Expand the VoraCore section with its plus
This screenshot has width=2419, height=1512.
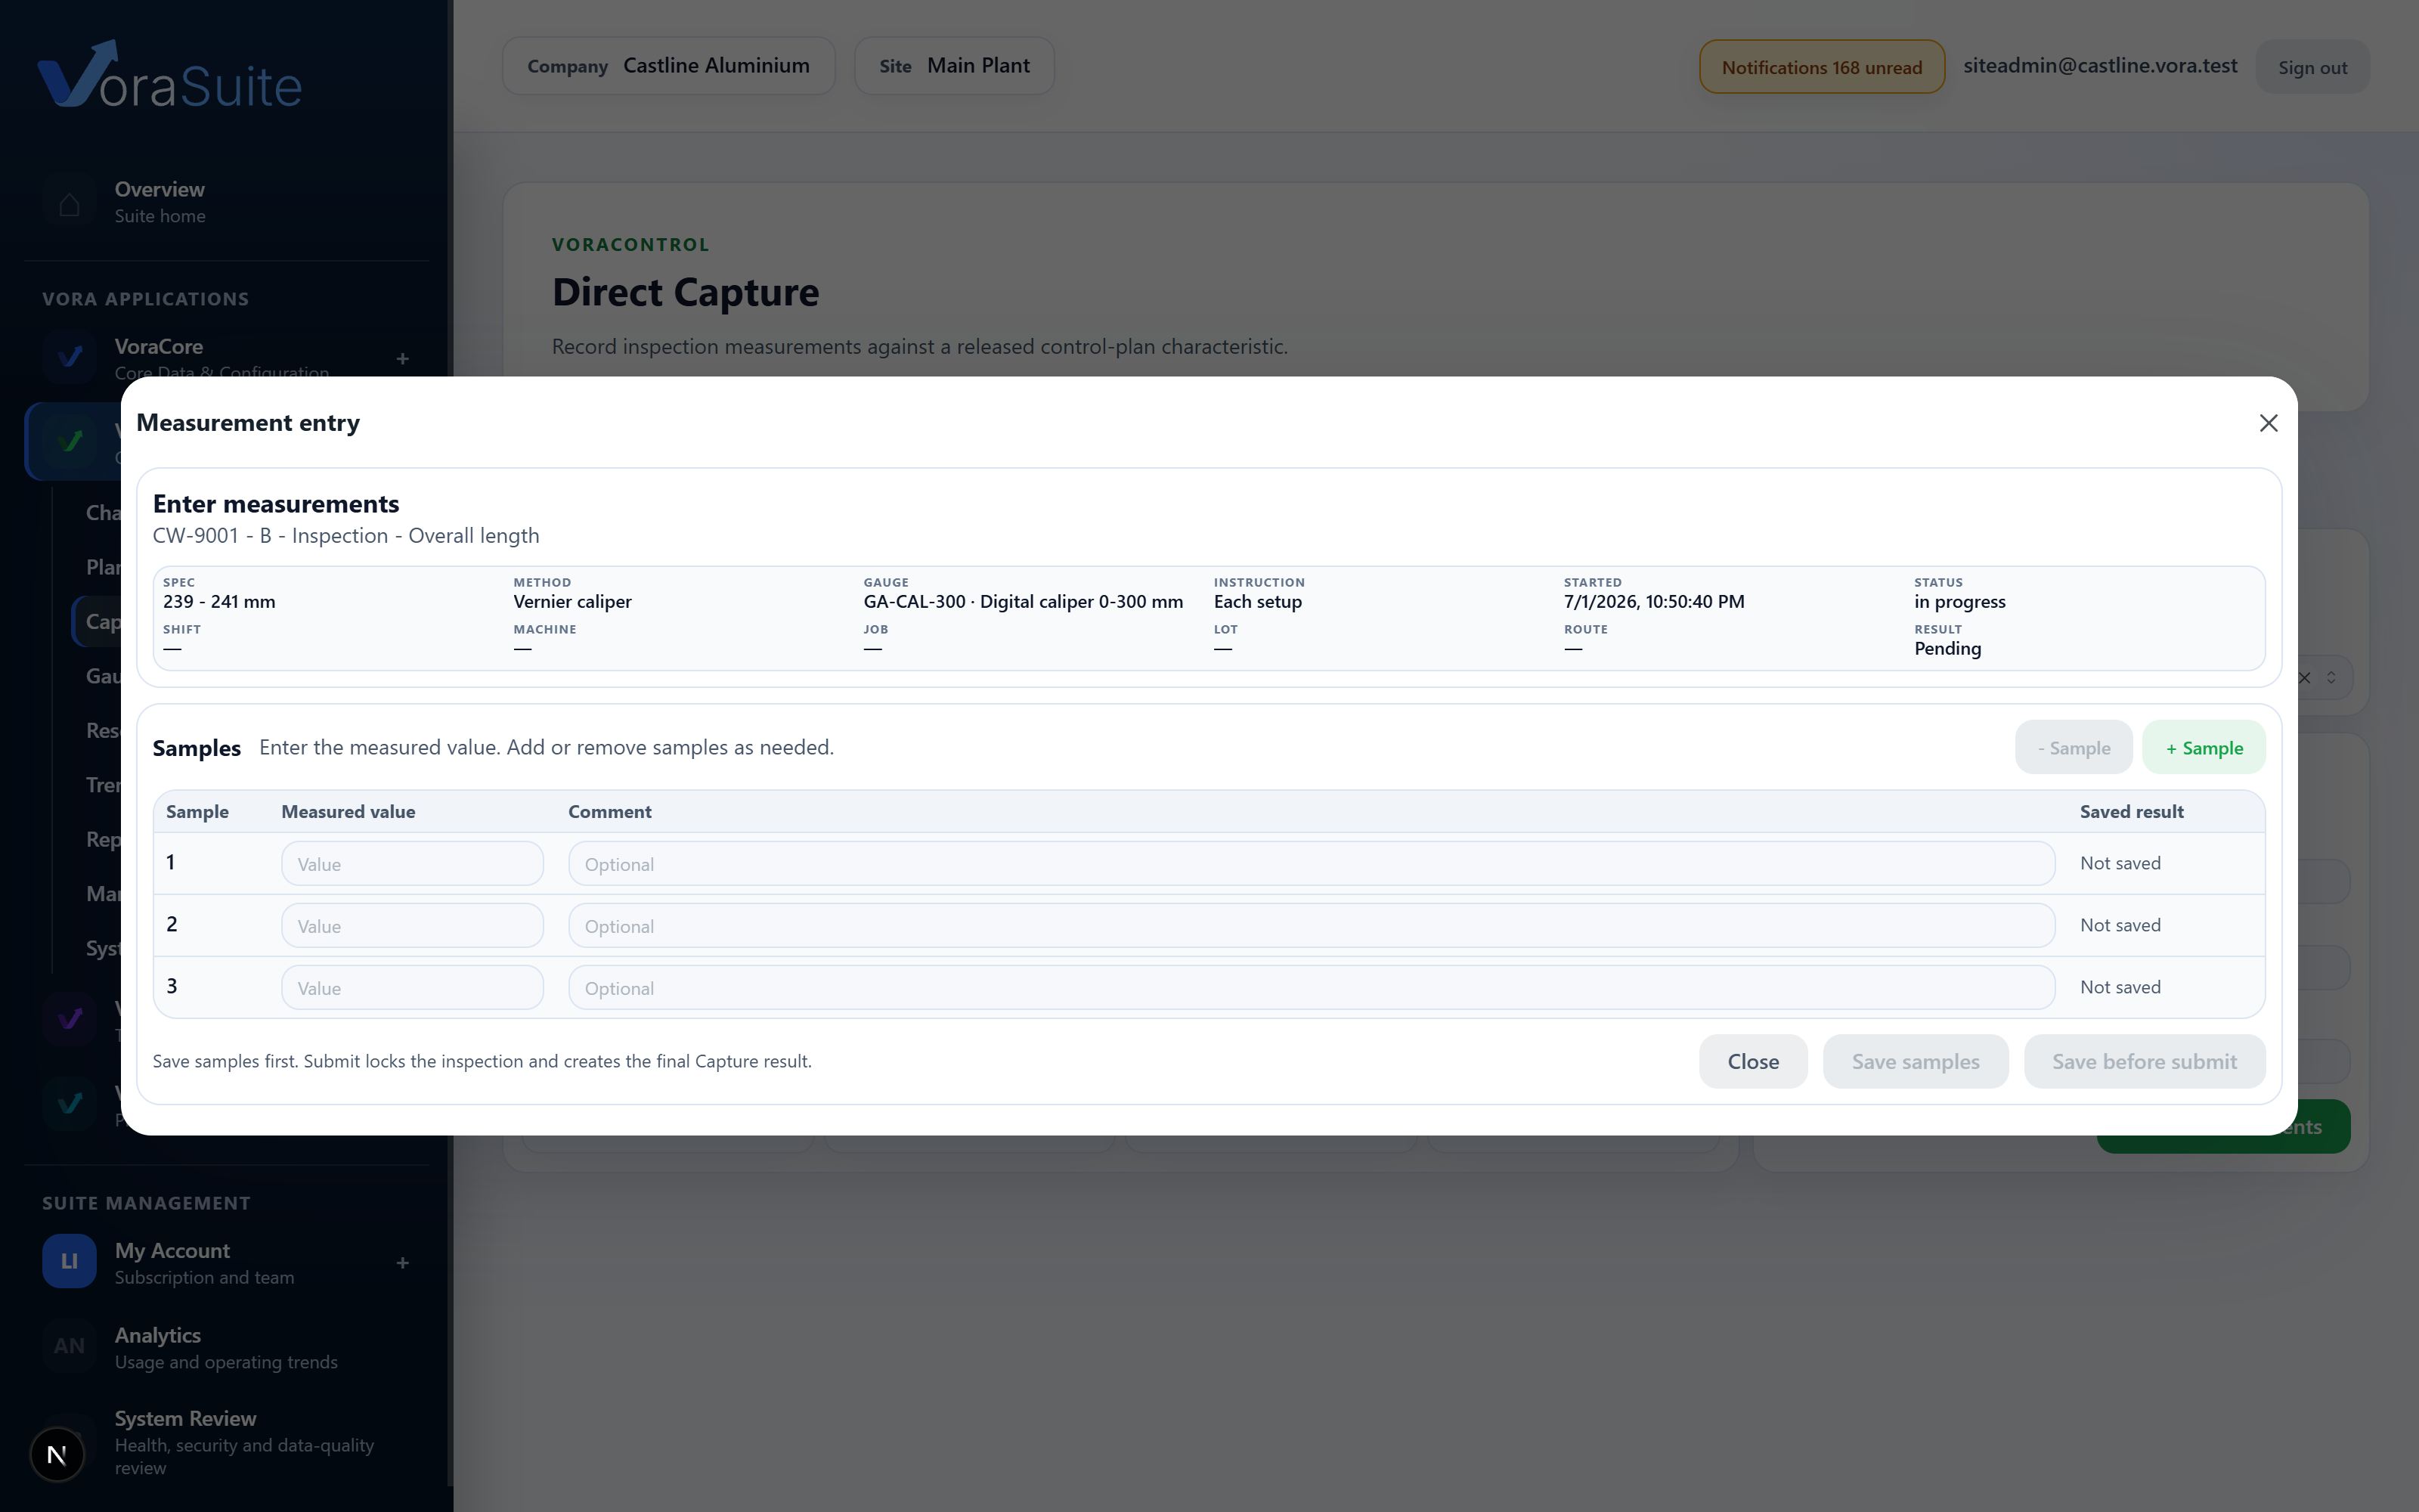tap(403, 358)
